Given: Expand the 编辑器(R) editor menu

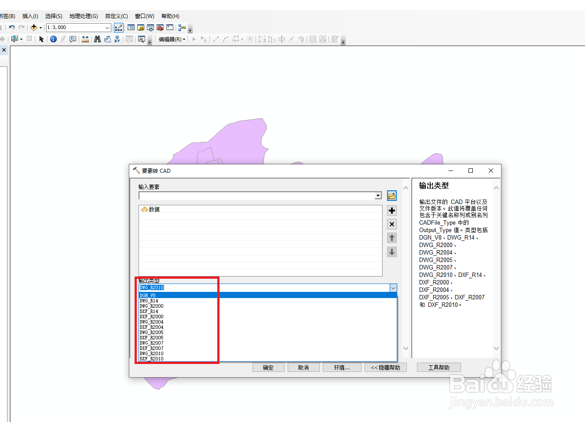Looking at the screenshot, I should tap(171, 39).
